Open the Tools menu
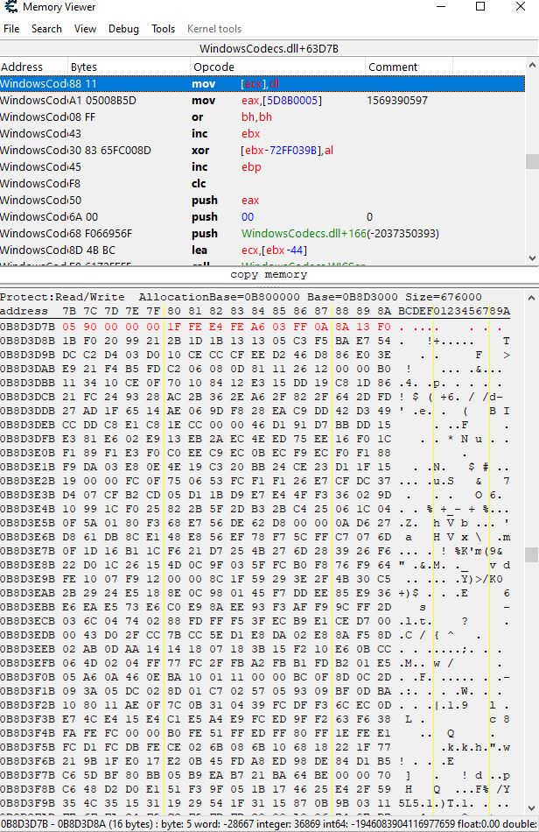This screenshot has height=832, width=539. coord(163,29)
